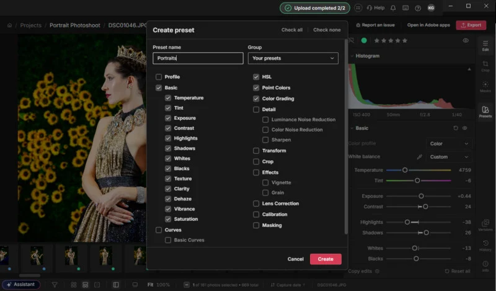This screenshot has height=291, width=496.
Task: Uncheck the Temperature checkbox
Action: click(x=168, y=98)
